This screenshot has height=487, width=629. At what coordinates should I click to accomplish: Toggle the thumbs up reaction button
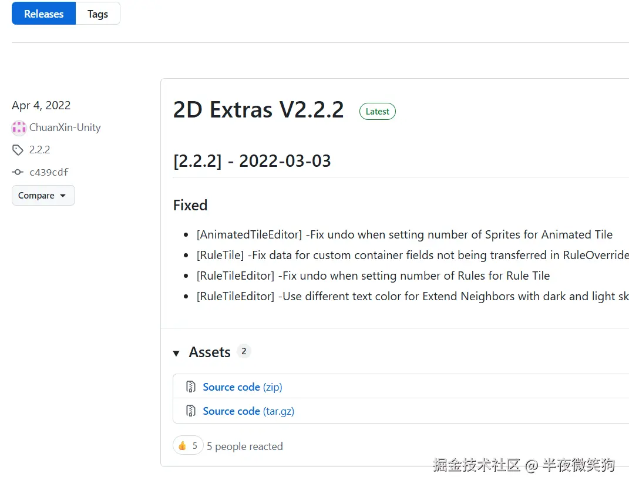188,446
